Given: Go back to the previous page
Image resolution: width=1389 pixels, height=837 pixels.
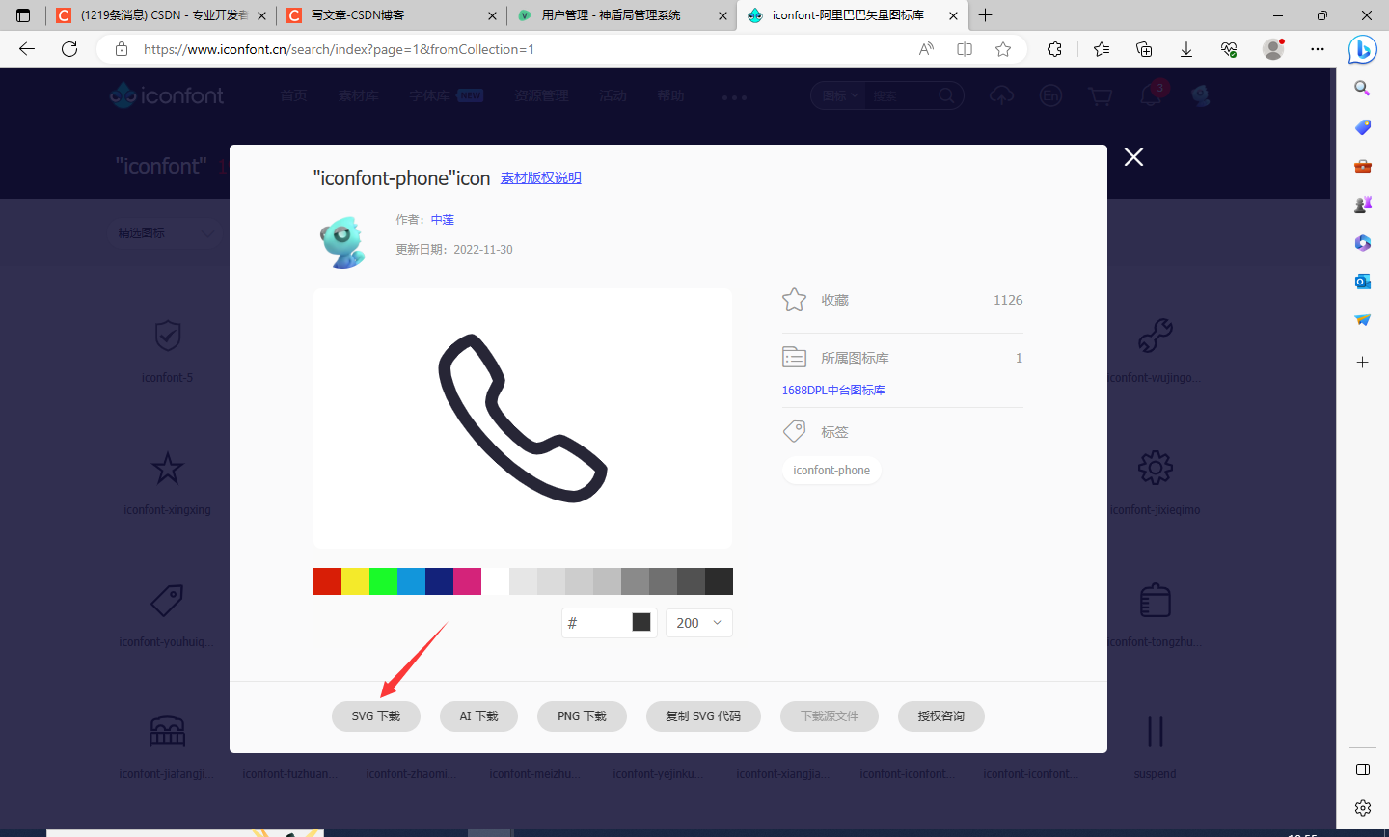Looking at the screenshot, I should [27, 49].
